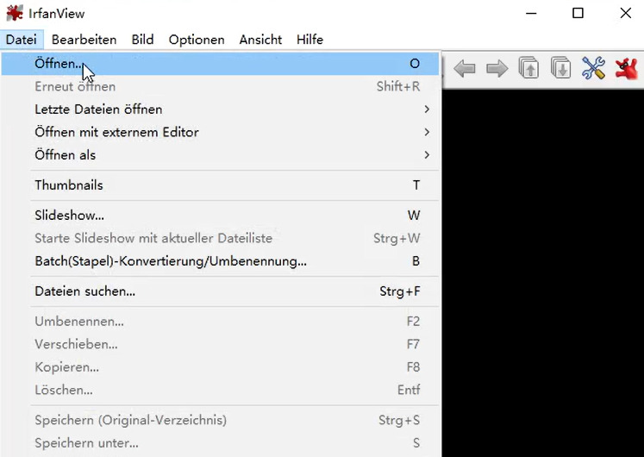Click the next page down-arrow icon
The width and height of the screenshot is (644, 457).
click(560, 68)
